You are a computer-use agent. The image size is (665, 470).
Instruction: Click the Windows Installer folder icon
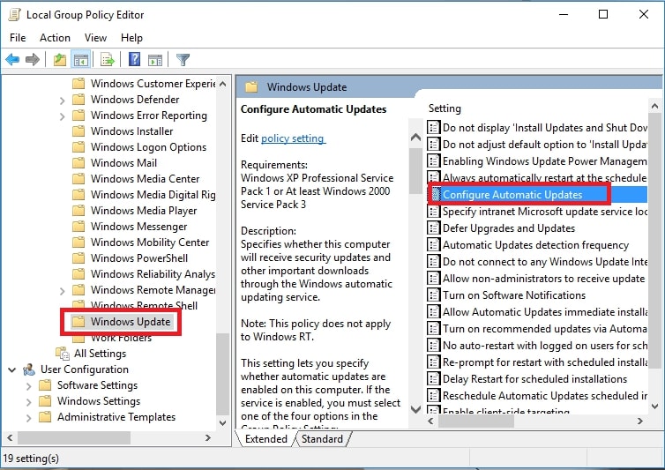pos(78,131)
